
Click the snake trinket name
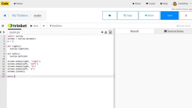pos(37,15)
